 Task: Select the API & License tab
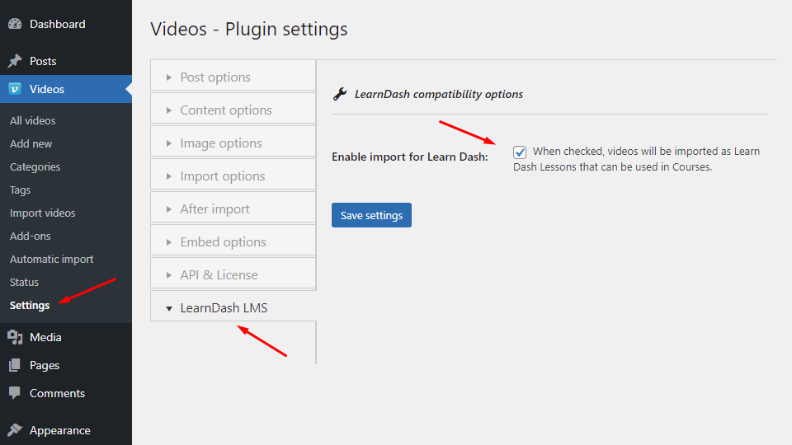[x=233, y=274]
